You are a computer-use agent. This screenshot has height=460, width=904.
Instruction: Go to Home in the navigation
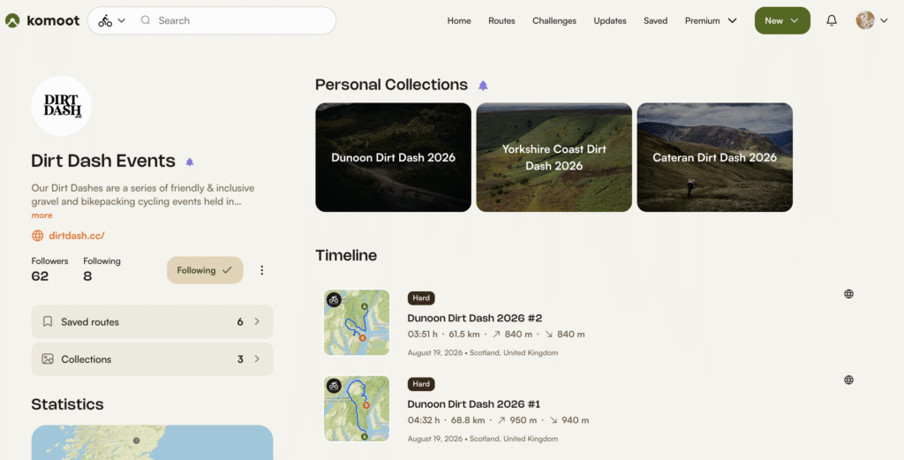click(459, 21)
